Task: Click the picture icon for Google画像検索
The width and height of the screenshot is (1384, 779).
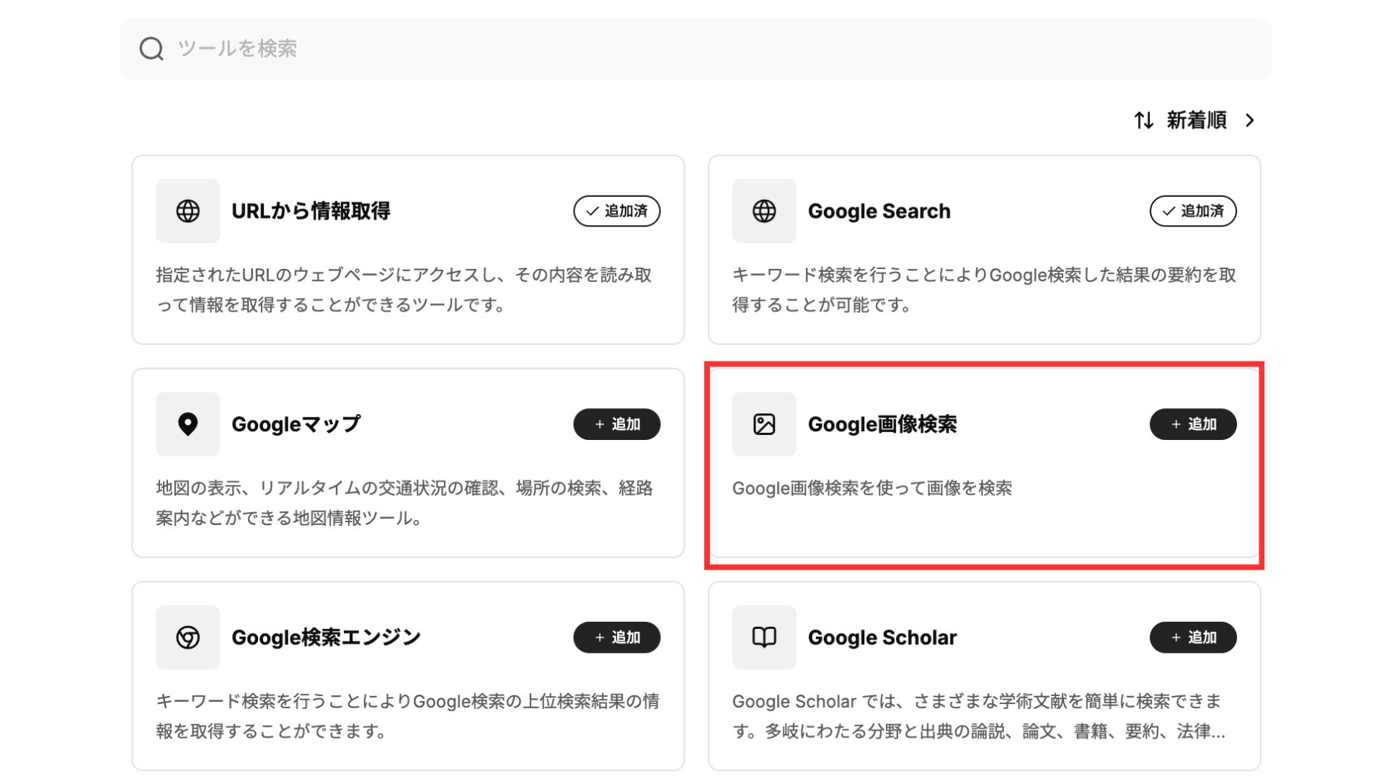Action: [x=764, y=424]
